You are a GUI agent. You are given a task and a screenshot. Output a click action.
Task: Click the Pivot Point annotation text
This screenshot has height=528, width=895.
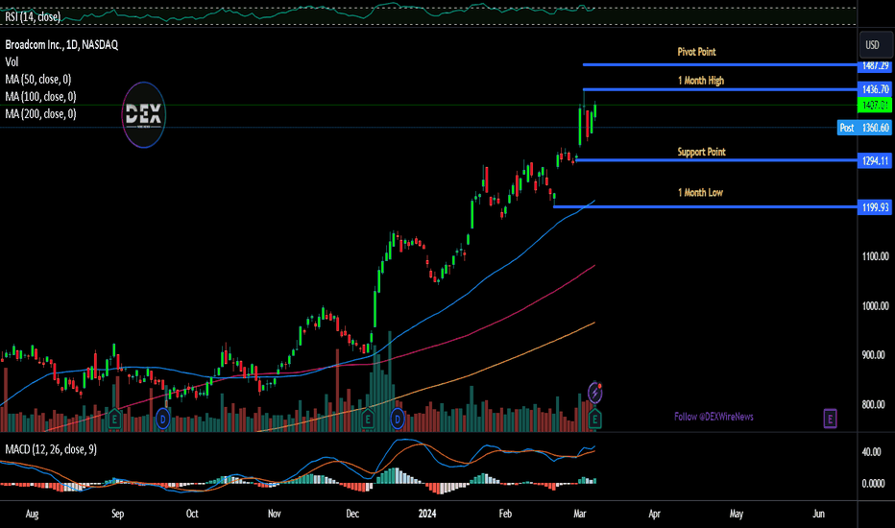[696, 52]
